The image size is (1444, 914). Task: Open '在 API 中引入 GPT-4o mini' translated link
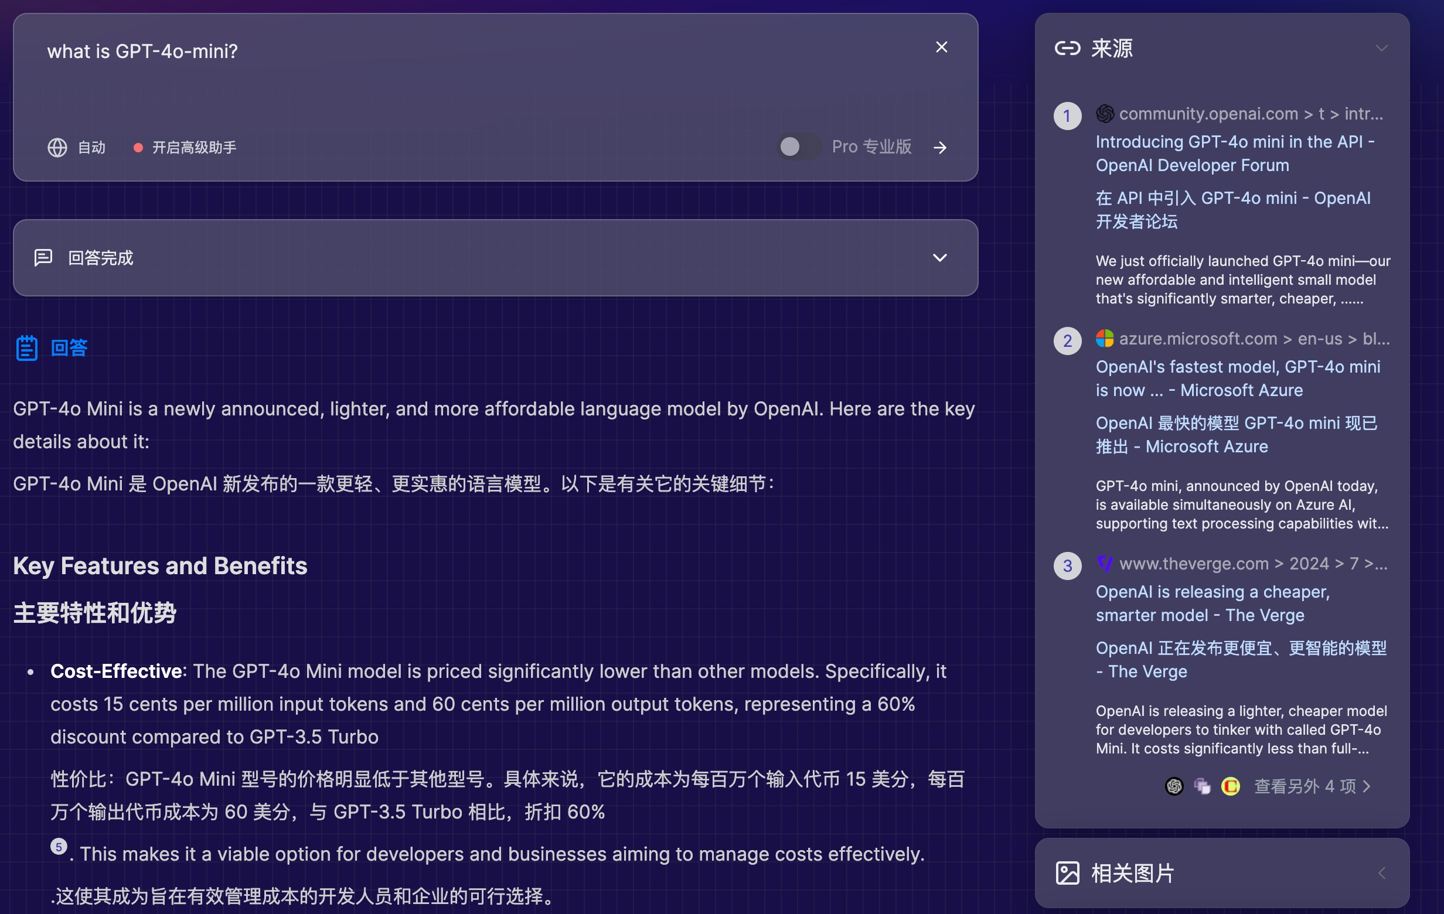tap(1233, 210)
